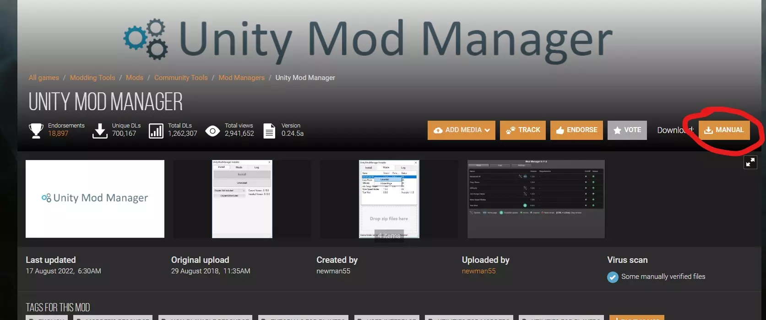
Task: Open the dark Mod Manager list thumbnail
Action: 536,199
